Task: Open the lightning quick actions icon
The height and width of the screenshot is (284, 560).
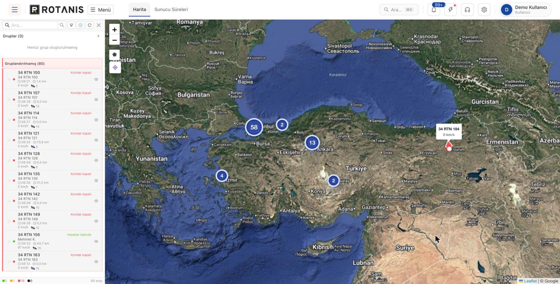Action: 450,10
